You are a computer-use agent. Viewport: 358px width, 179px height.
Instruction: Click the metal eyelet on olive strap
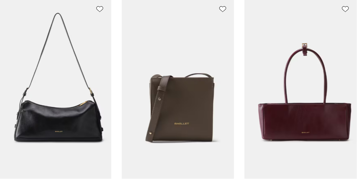click(x=159, y=99)
